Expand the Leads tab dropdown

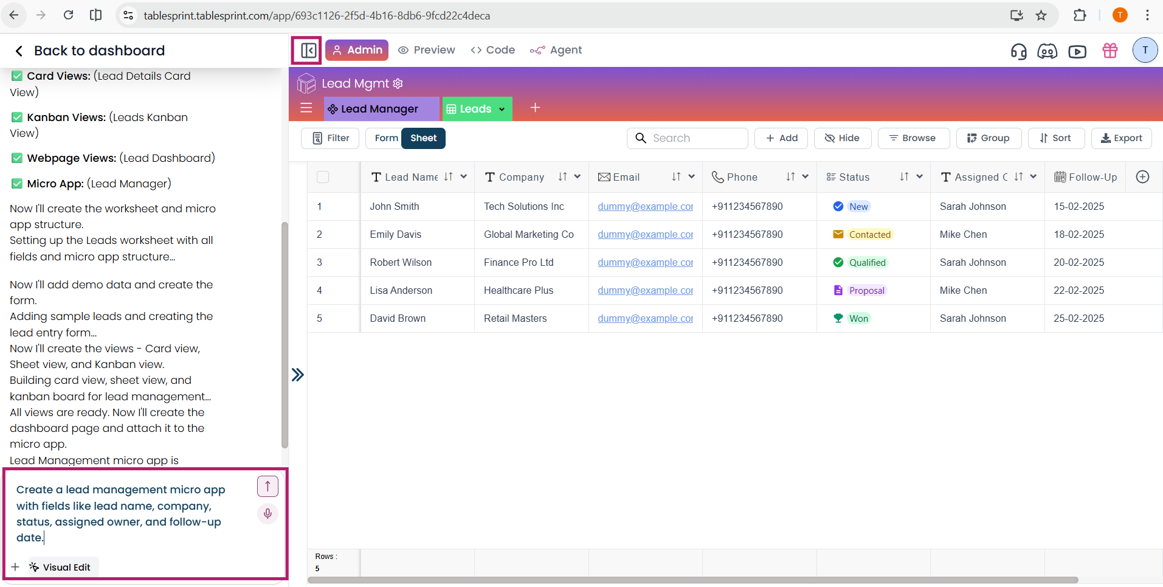(502, 109)
